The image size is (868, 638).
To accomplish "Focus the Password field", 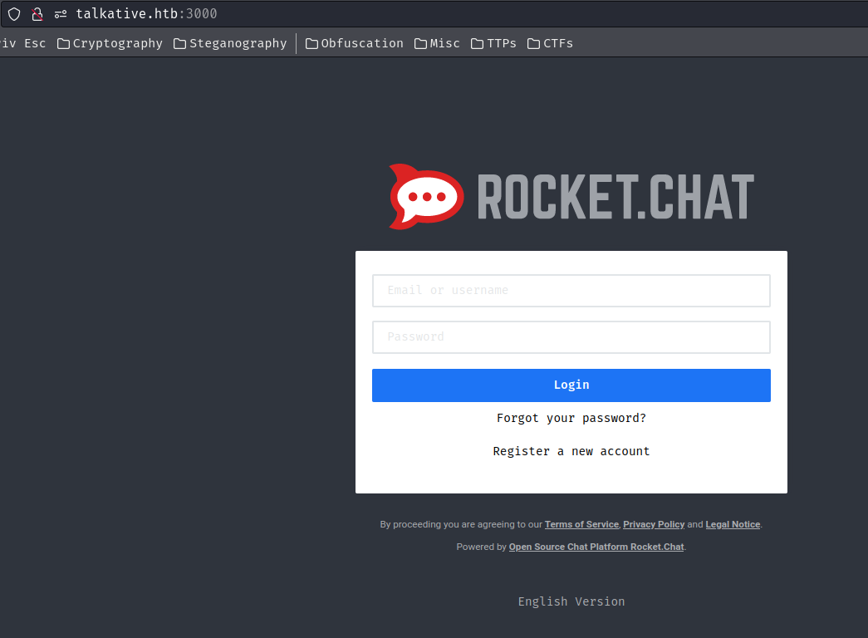I will point(571,337).
